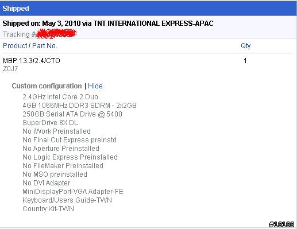Click 'No DVI Adapter' entry
This screenshot has width=297, height=229.
(x=47, y=183)
